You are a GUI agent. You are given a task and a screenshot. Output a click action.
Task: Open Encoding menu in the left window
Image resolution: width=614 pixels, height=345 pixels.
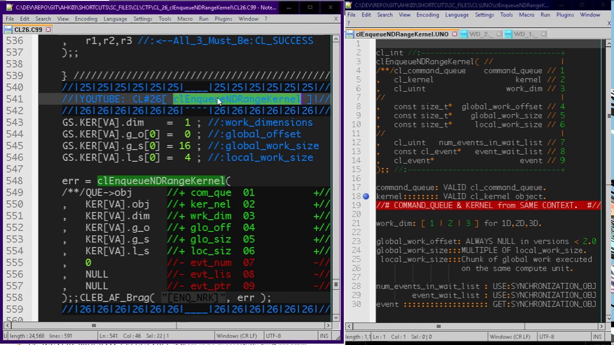click(86, 19)
